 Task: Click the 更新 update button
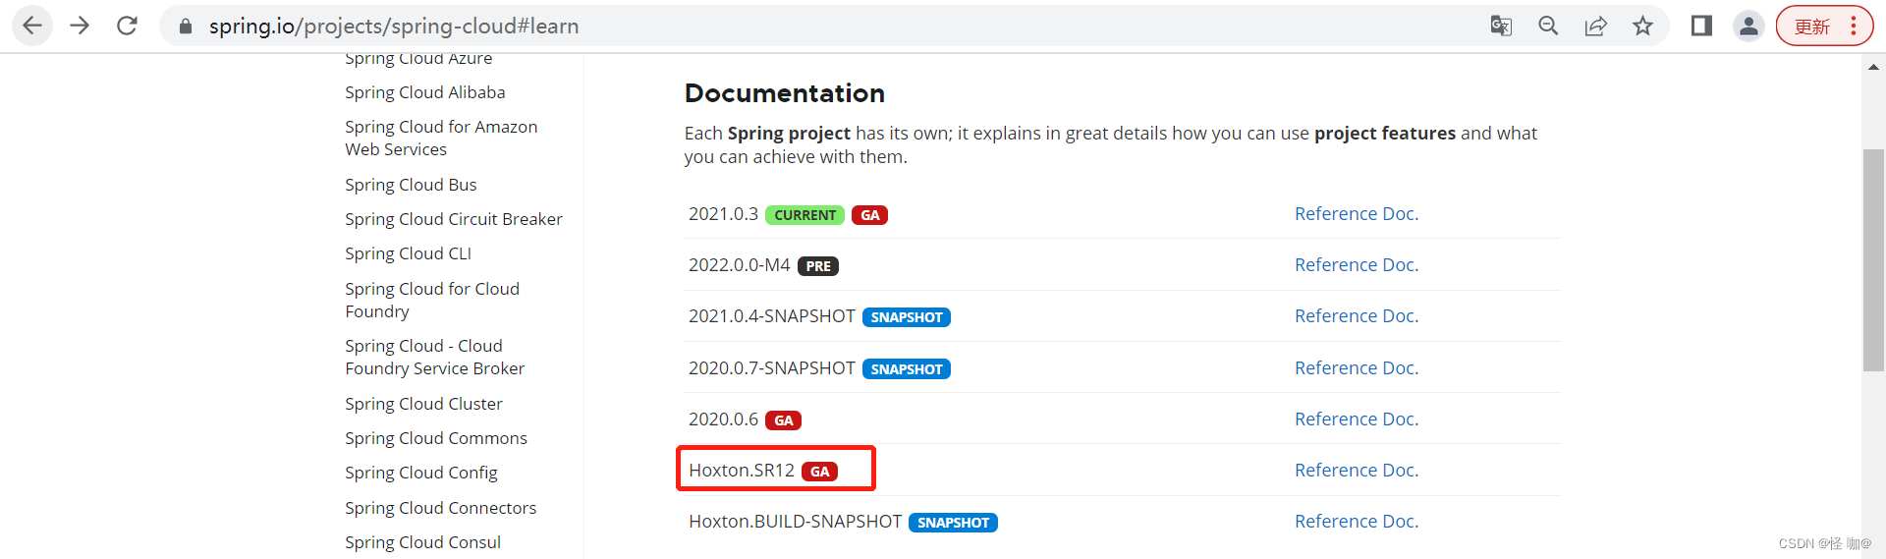click(x=1811, y=27)
